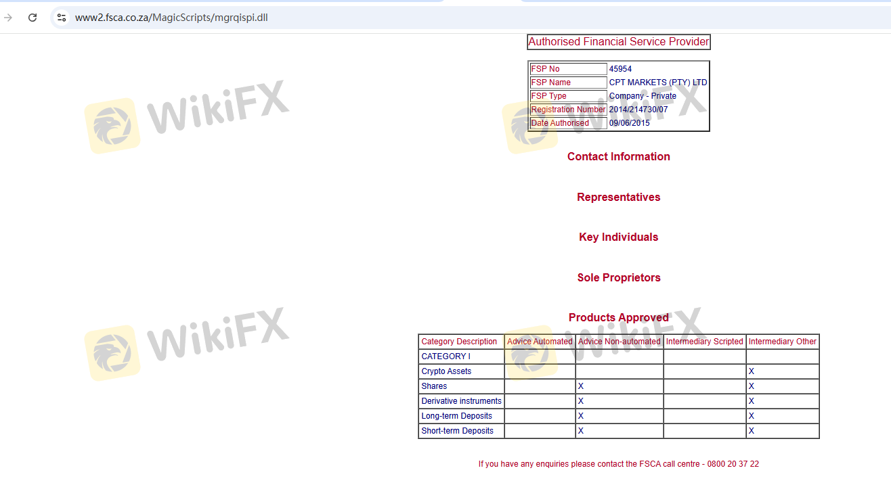Click the Category Description column header

tap(462, 342)
